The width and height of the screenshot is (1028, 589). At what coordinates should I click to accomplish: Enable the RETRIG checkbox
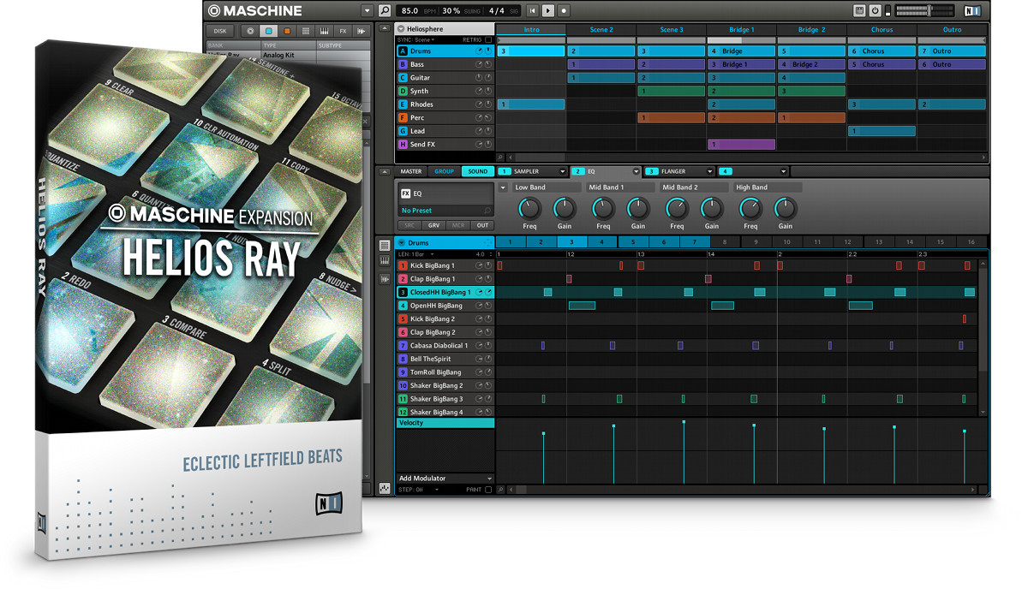pos(488,39)
